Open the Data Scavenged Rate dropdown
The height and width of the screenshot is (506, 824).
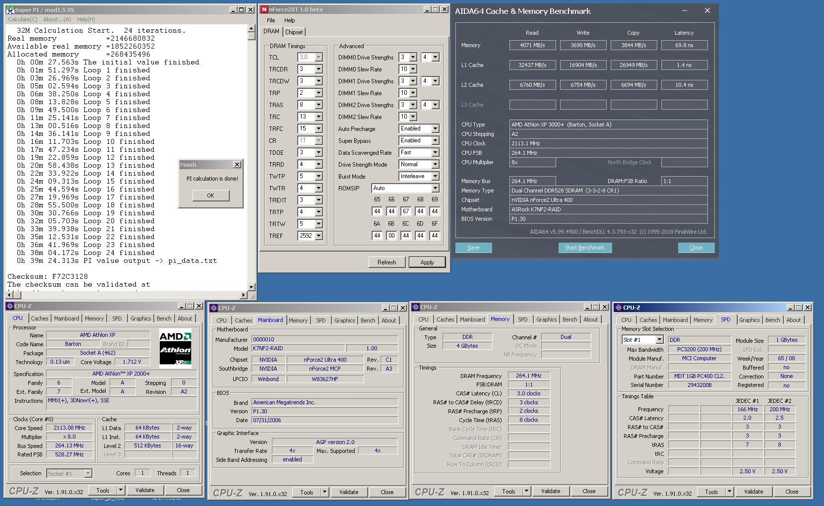coord(435,153)
